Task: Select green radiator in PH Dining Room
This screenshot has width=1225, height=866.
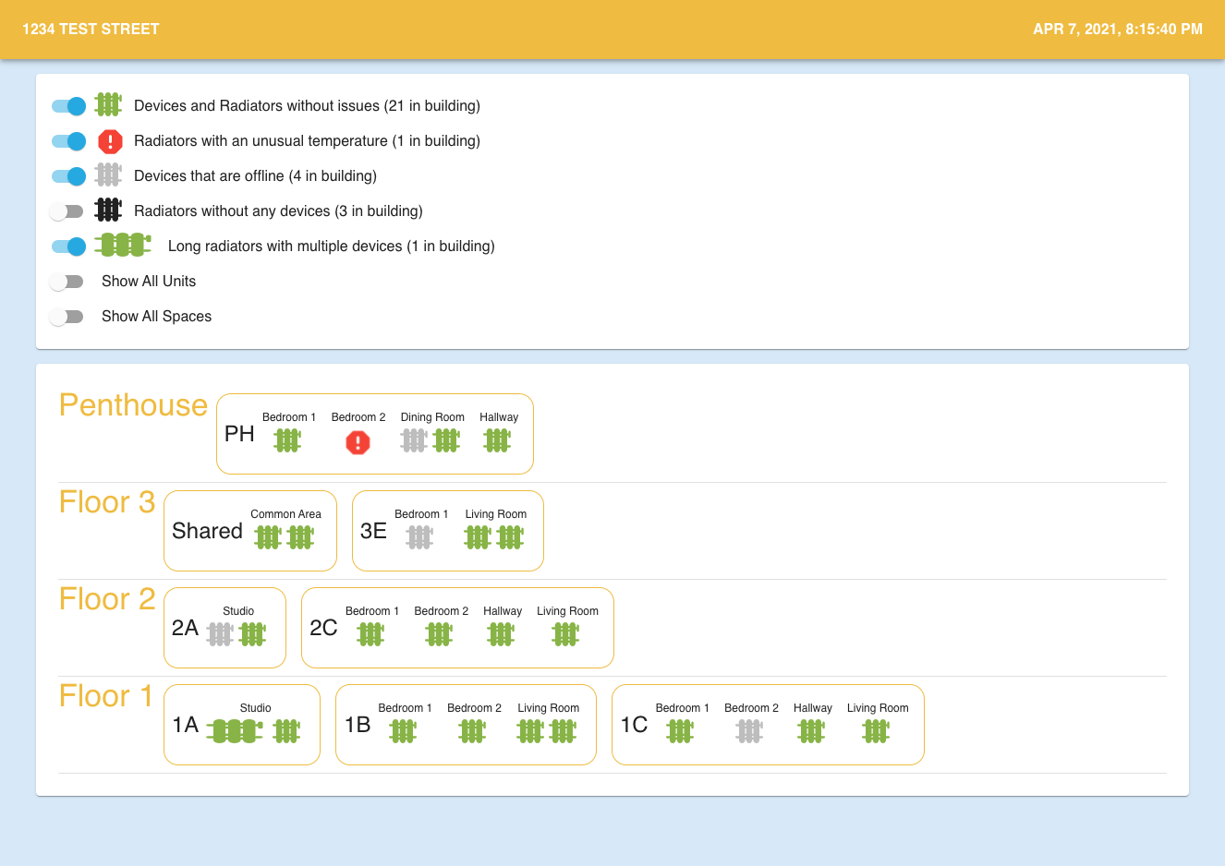Action: pos(446,441)
